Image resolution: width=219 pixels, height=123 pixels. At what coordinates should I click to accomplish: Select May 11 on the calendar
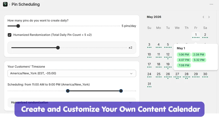[159, 55]
